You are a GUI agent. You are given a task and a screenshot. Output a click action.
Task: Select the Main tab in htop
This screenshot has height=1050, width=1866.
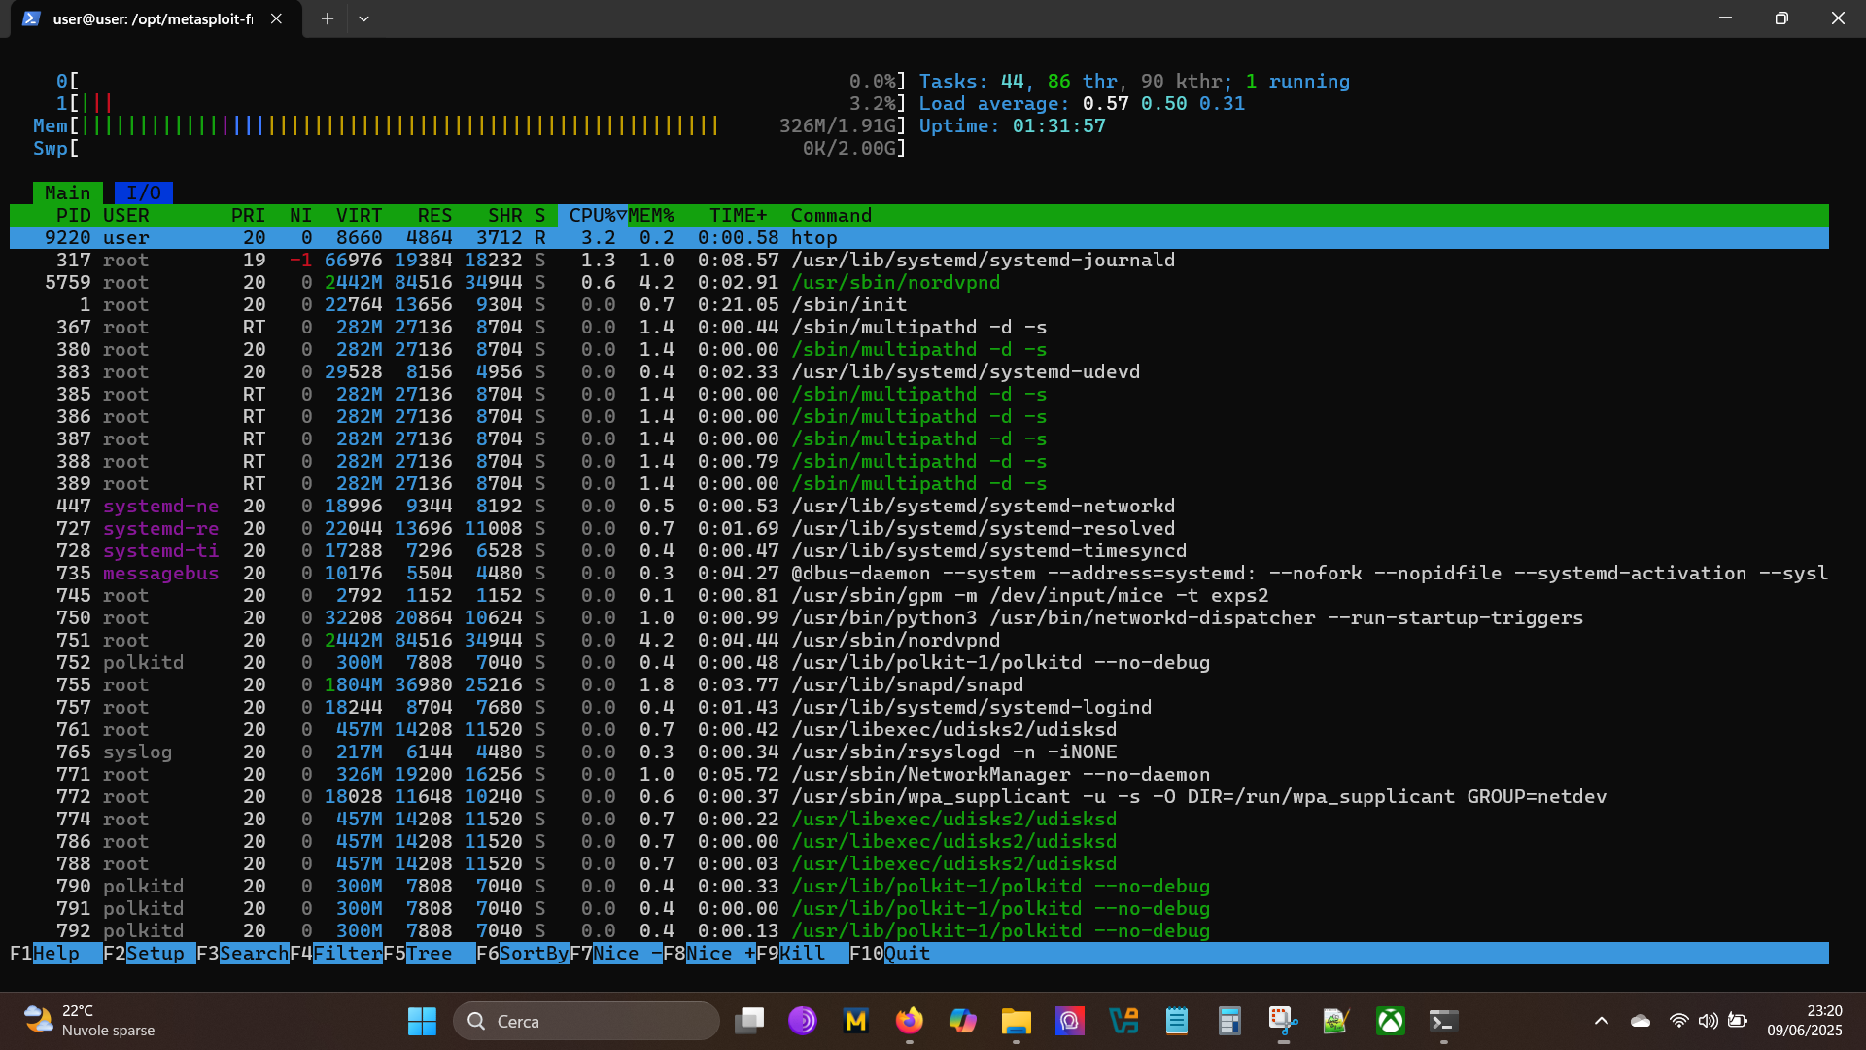coord(67,192)
